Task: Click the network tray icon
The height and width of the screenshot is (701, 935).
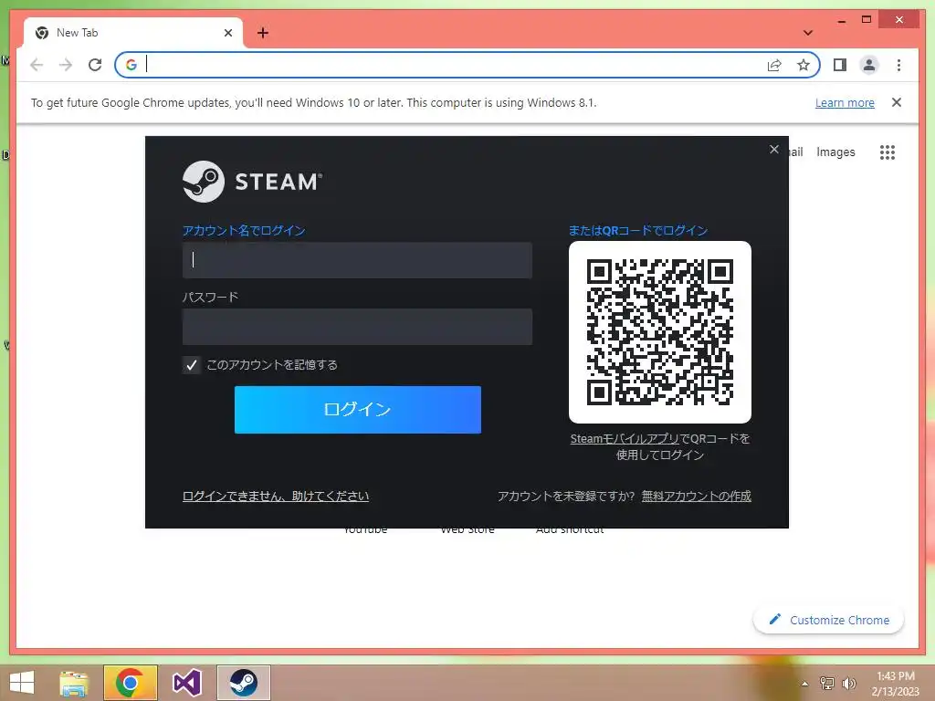Action: (x=827, y=683)
